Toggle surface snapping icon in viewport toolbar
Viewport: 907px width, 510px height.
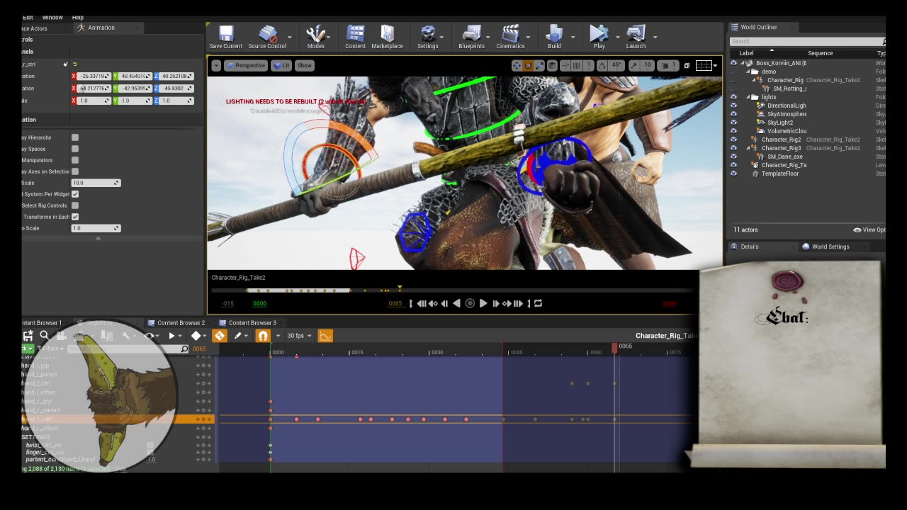(566, 65)
